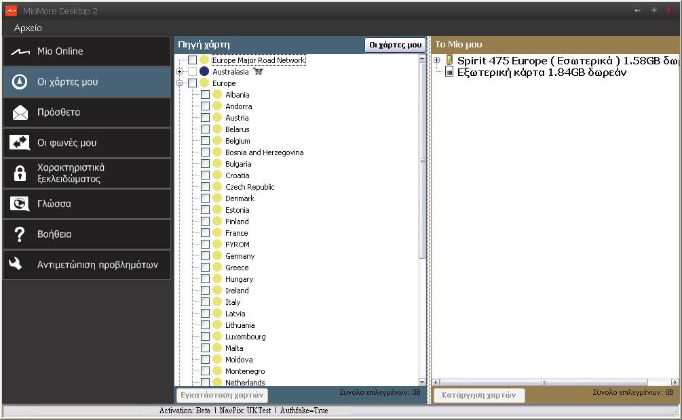Collapse the Europe tree node
This screenshot has width=682, height=420.
click(179, 83)
